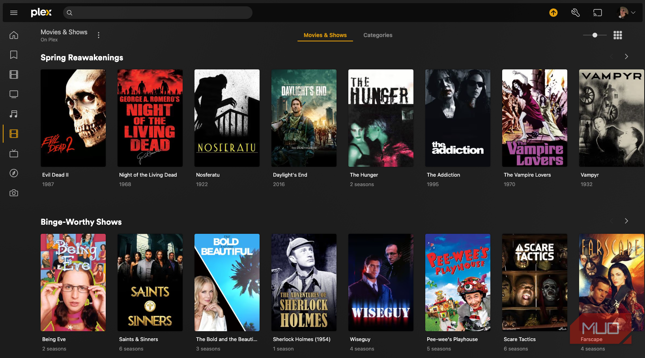
Task: Focus the search input field
Action: tap(158, 13)
